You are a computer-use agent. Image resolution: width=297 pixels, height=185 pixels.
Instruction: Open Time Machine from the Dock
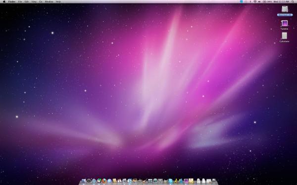coord(155,181)
